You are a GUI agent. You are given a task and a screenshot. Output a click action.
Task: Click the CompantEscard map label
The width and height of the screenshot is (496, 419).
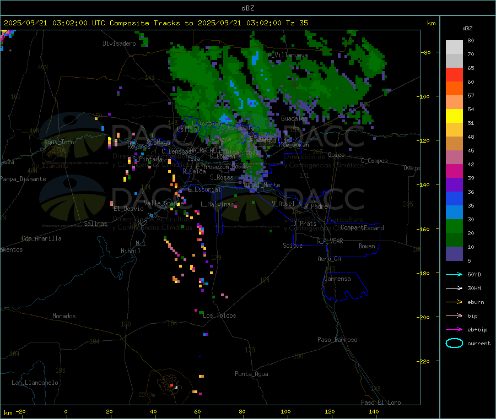pyautogui.click(x=362, y=228)
